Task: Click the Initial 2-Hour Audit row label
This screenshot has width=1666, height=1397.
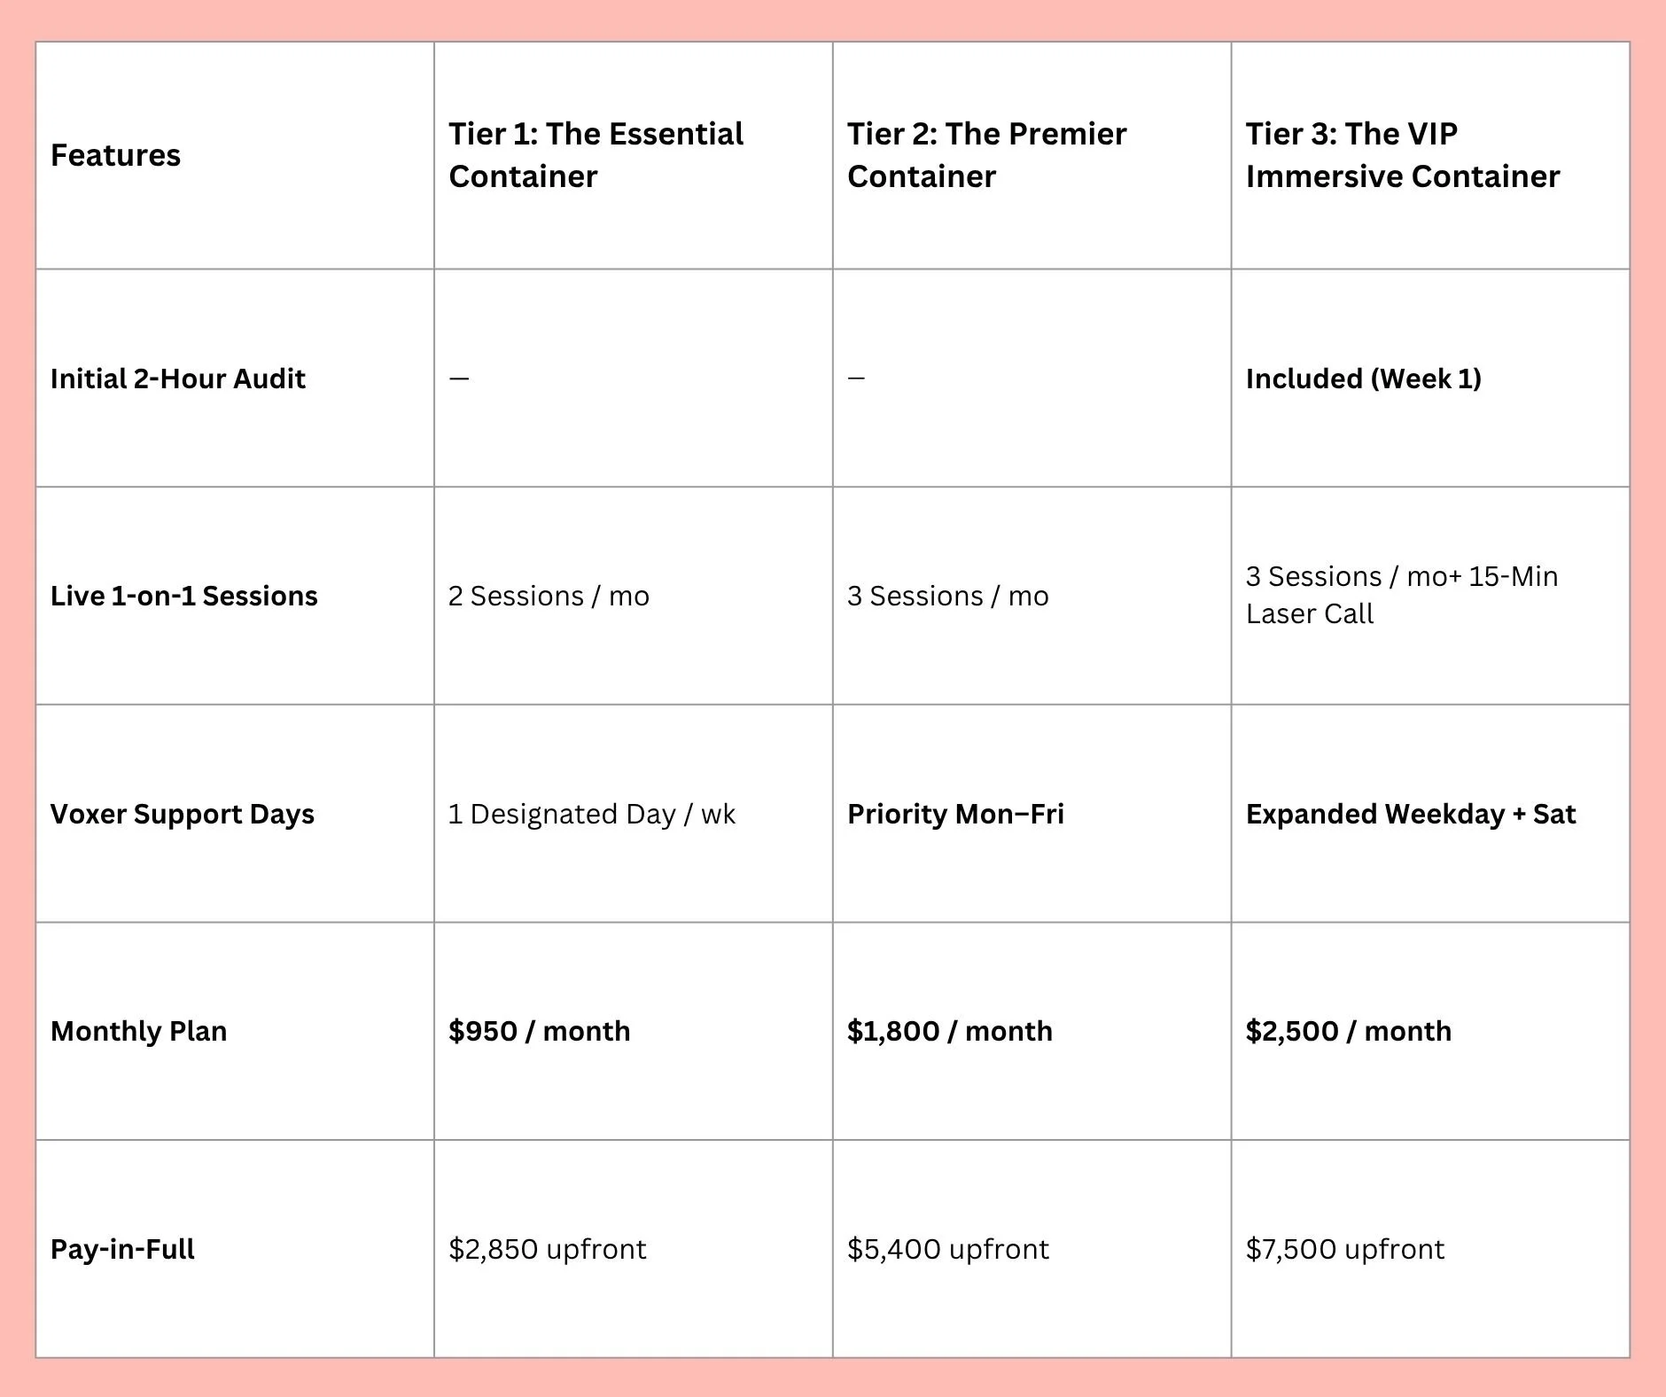Action: click(177, 379)
